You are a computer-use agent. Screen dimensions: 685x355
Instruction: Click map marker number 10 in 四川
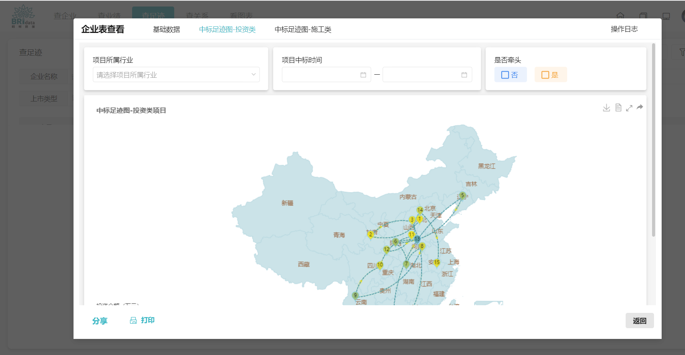380,265
